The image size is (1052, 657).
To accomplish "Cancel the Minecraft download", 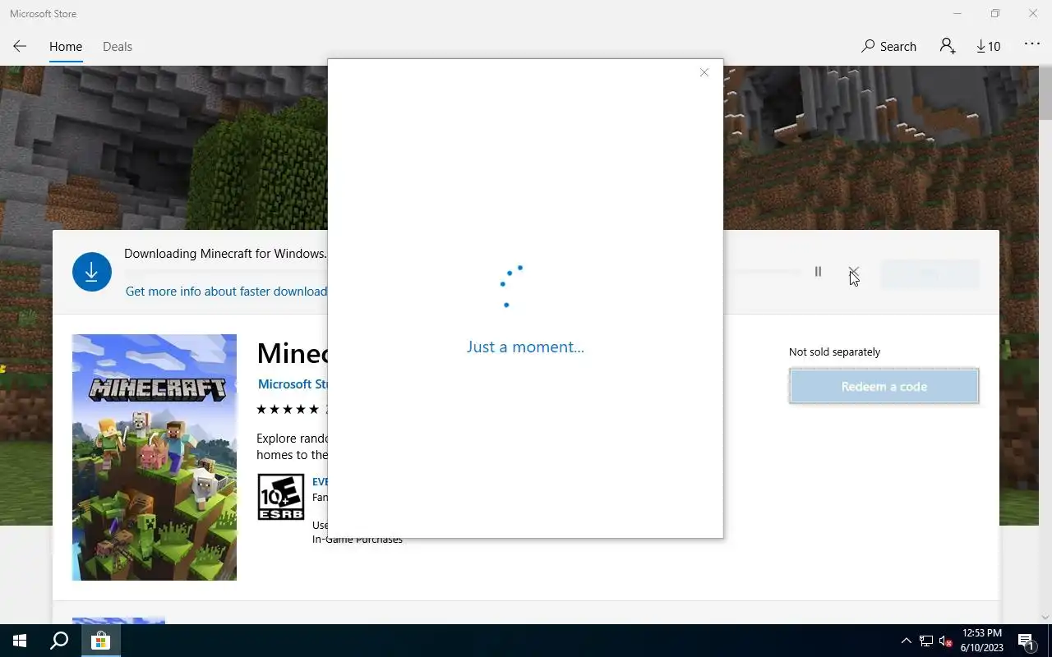I will pos(854,272).
